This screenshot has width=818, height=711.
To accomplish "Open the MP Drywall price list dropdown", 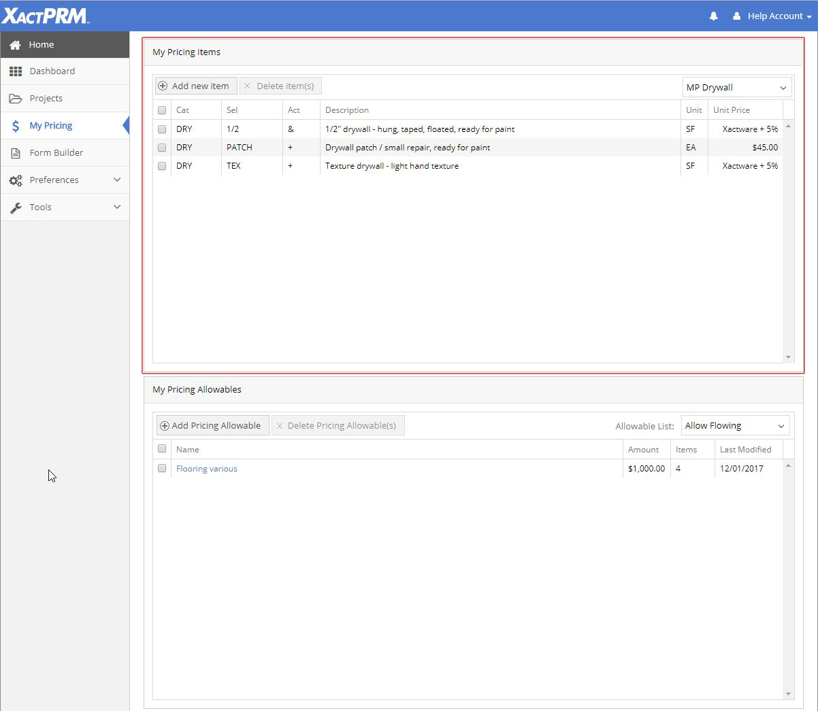I will pyautogui.click(x=736, y=88).
